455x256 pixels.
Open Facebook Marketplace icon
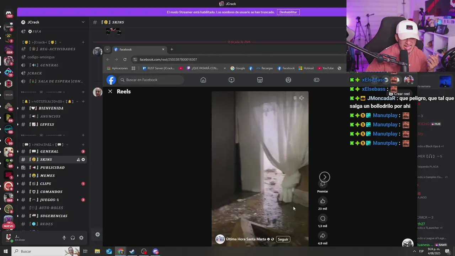click(260, 80)
